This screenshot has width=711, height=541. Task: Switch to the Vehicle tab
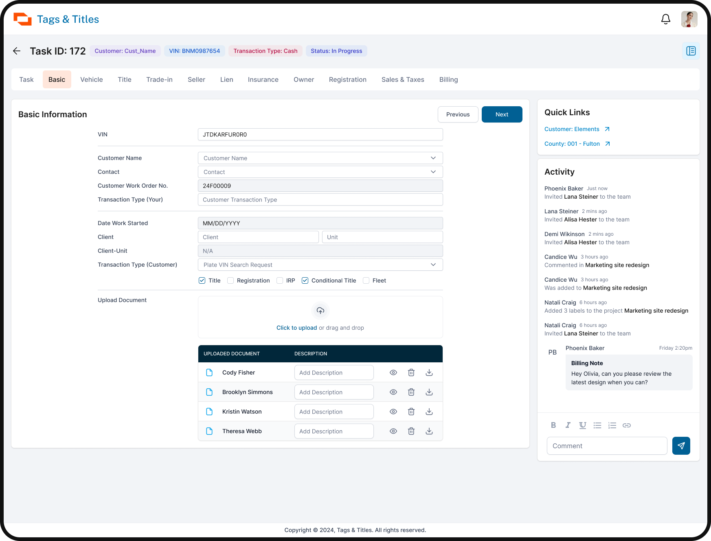tap(91, 79)
